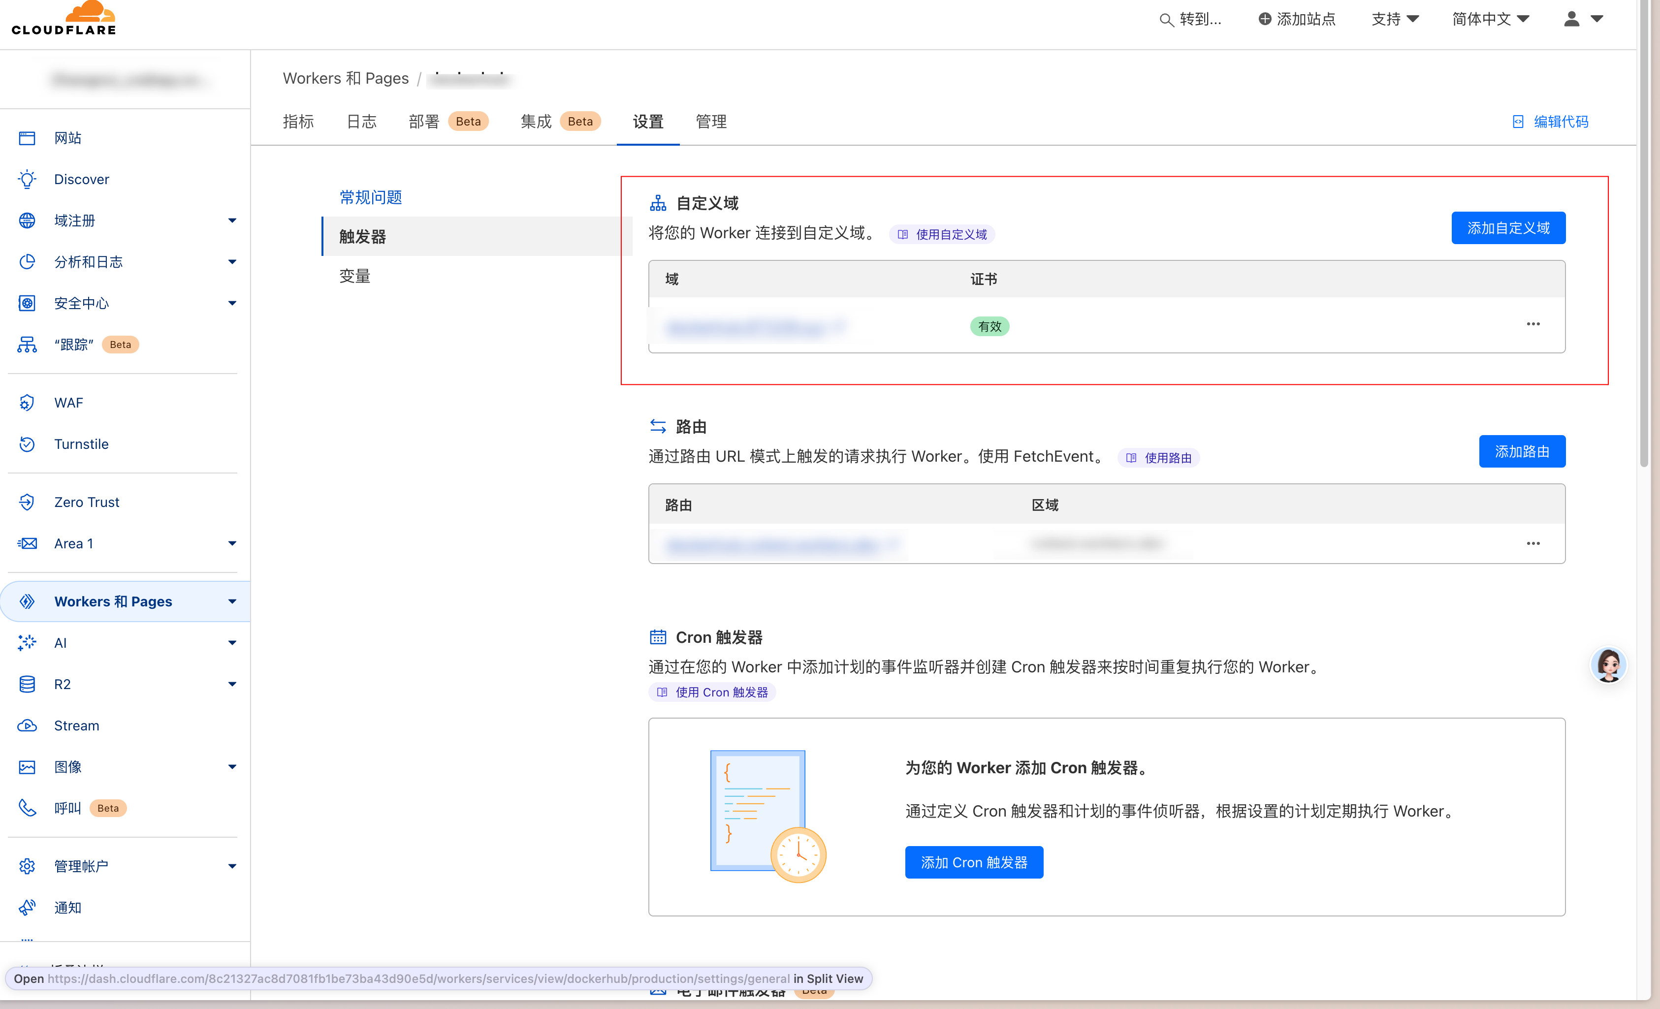Open the user account profile icon
The height and width of the screenshot is (1009, 1660).
tap(1572, 19)
